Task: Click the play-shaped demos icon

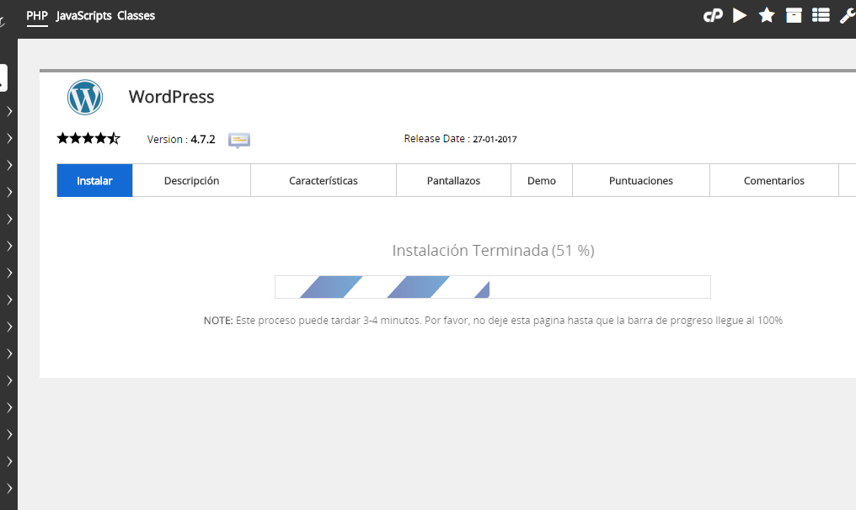Action: pyautogui.click(x=740, y=15)
